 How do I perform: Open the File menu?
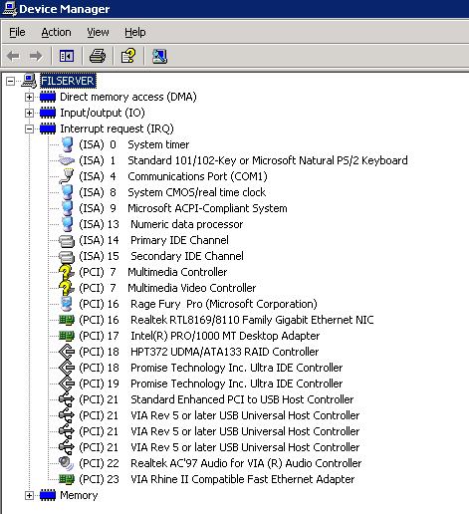tap(17, 32)
